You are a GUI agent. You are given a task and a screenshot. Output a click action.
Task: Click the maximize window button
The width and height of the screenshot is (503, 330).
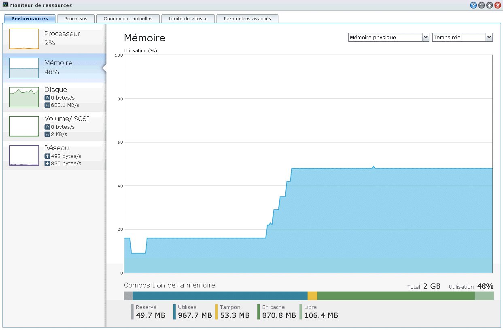click(x=490, y=5)
